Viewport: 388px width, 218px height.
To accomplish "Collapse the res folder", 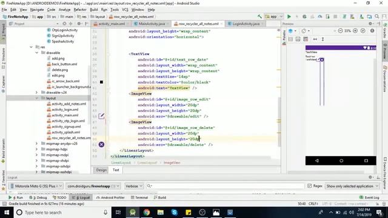I will (31, 47).
